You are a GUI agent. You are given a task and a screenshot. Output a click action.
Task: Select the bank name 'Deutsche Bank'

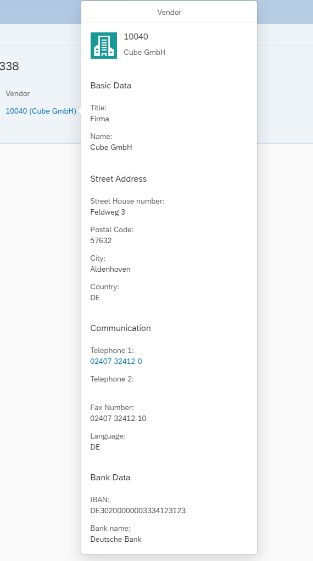click(116, 539)
